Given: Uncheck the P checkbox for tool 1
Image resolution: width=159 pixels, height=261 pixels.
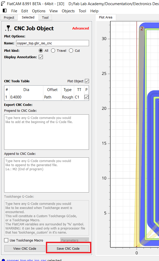Looking at the screenshot, I should [x=86, y=97].
